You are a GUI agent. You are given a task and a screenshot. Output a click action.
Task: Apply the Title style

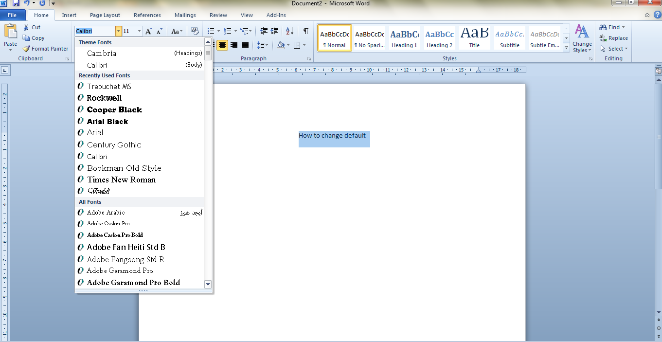(x=475, y=38)
